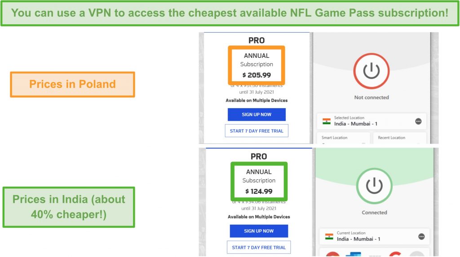Screen dimensions: 460x257
Task: Turn on the VPN with red power button
Action: (x=371, y=71)
